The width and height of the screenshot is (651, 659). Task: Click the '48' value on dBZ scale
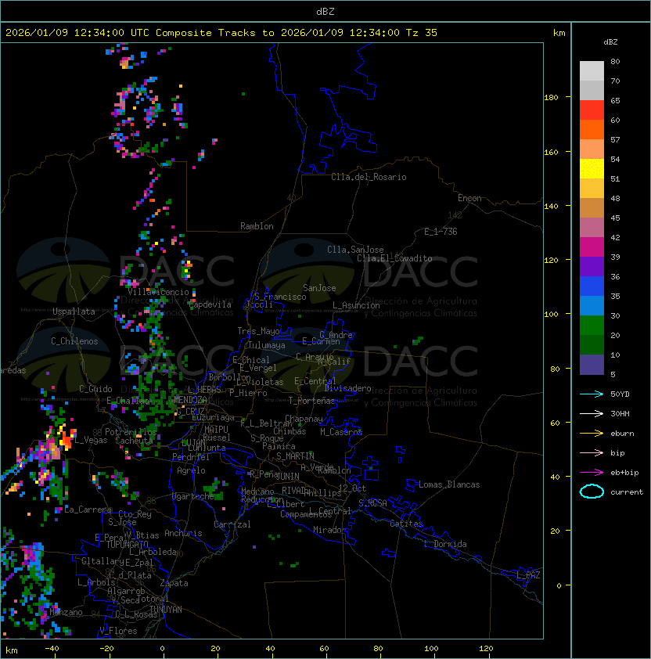(615, 198)
